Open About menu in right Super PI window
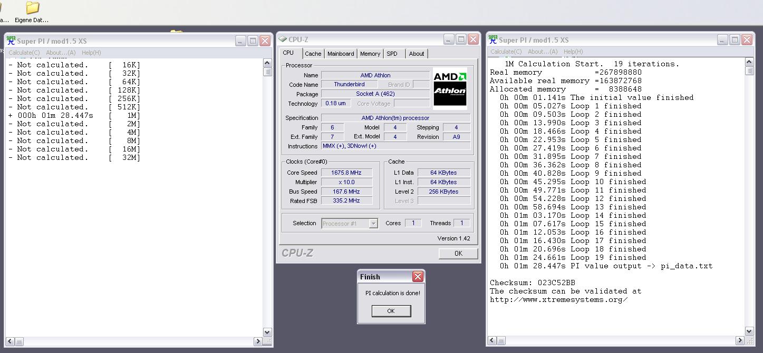763x353 pixels. pos(543,52)
